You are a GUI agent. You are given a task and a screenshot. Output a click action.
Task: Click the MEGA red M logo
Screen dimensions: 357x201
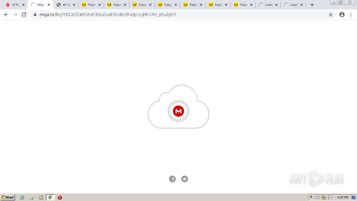(x=178, y=111)
